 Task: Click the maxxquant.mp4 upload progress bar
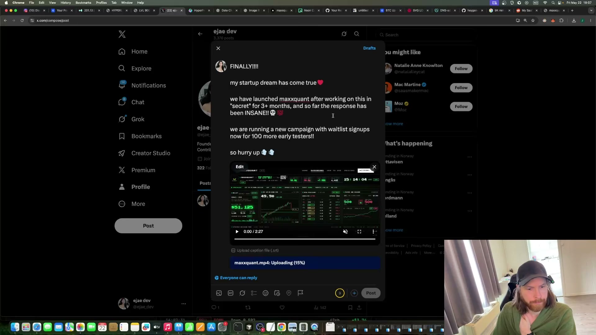click(x=305, y=263)
